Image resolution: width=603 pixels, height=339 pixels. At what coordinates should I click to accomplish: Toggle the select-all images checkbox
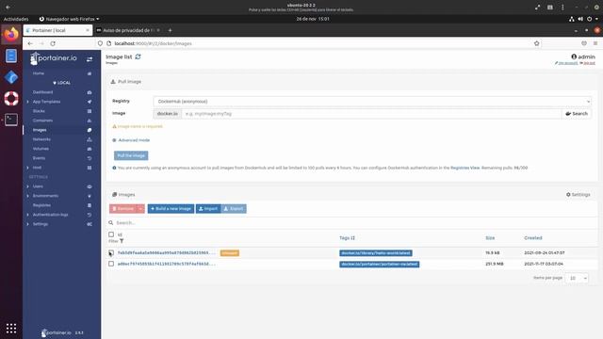[x=111, y=234]
